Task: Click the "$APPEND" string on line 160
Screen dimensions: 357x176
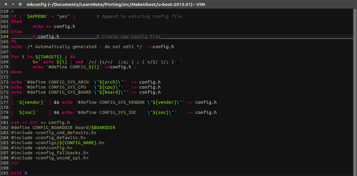Action: (x=36, y=16)
